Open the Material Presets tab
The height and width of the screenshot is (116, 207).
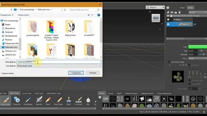coord(131,93)
